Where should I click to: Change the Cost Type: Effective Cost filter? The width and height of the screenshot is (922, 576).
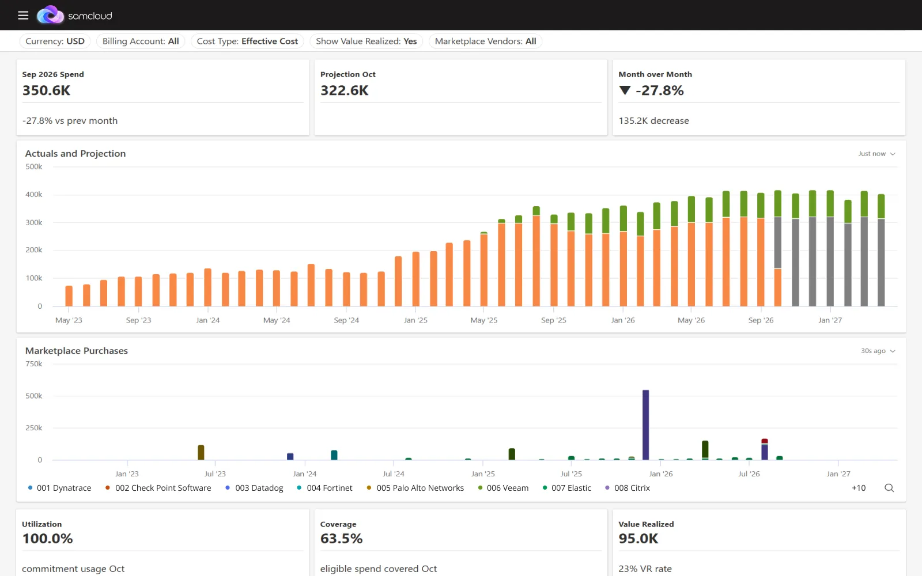tap(247, 41)
